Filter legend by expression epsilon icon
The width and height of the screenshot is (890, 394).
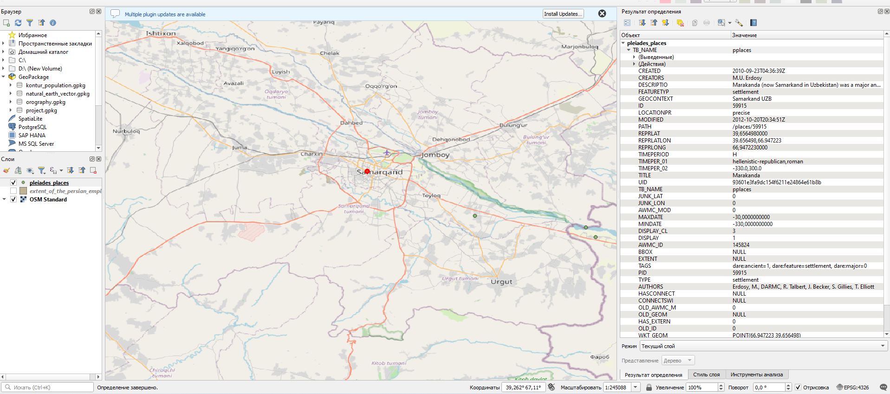pos(54,170)
